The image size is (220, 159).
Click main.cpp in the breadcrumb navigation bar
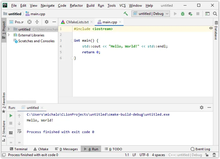click(x=35, y=14)
